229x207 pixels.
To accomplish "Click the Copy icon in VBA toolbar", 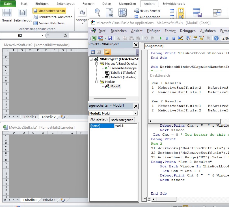I will tap(125, 38).
